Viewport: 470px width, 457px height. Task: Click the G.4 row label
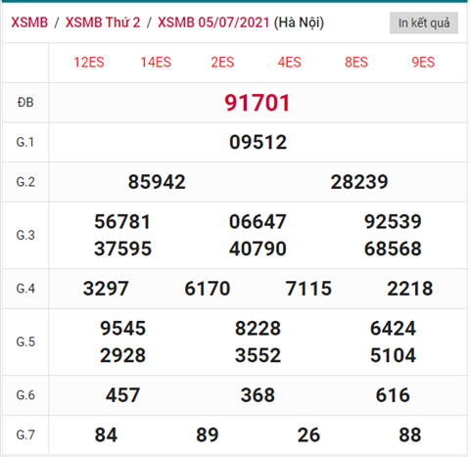click(25, 289)
